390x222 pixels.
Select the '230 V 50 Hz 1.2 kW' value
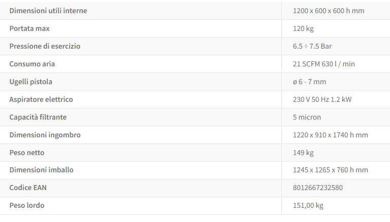pyautogui.click(x=322, y=99)
